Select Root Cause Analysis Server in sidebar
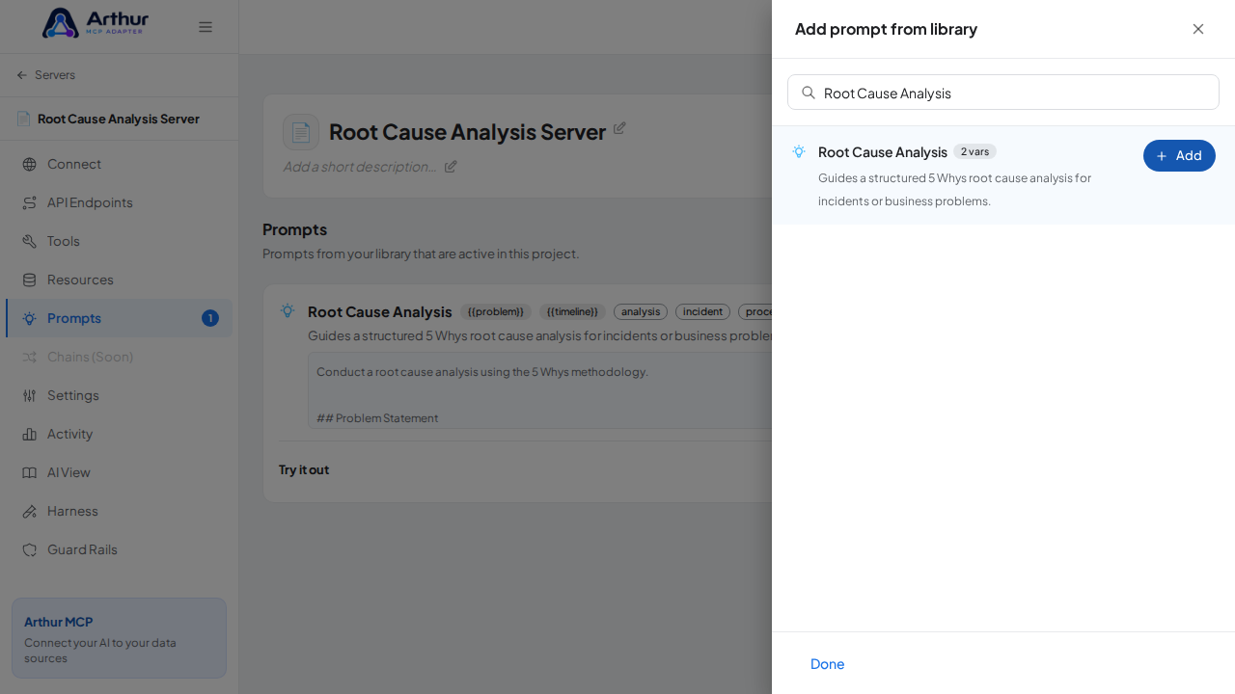The height and width of the screenshot is (694, 1235). [x=119, y=119]
